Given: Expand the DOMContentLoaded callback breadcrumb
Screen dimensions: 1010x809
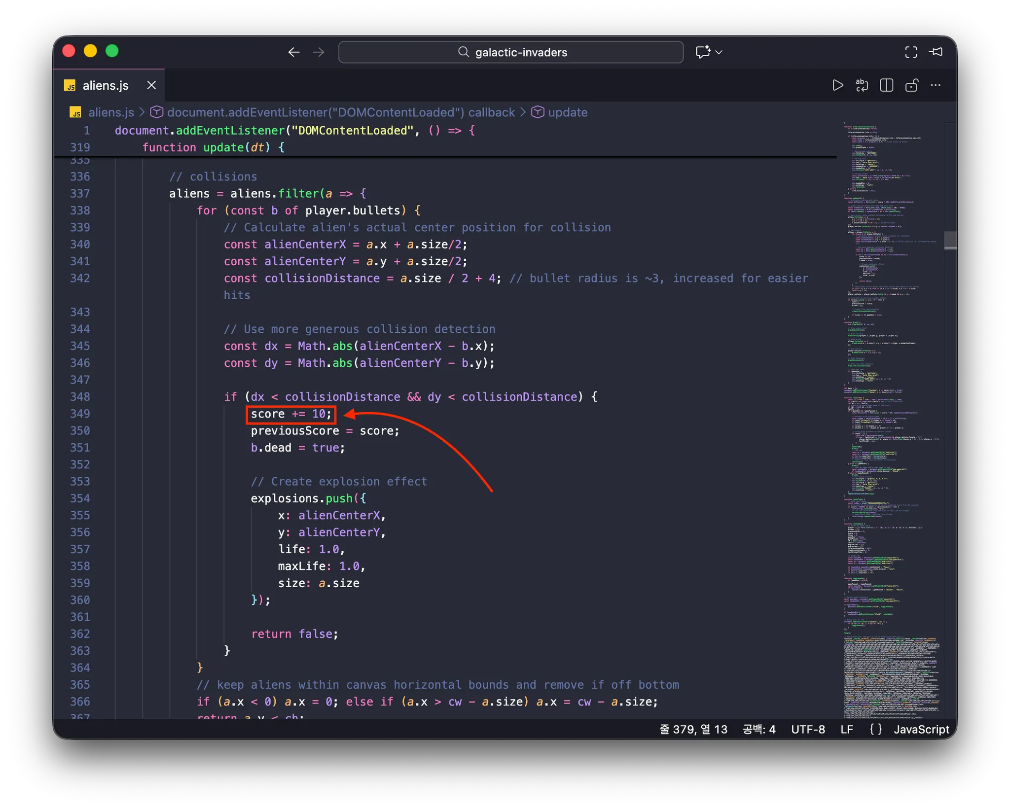Looking at the screenshot, I should (x=340, y=112).
